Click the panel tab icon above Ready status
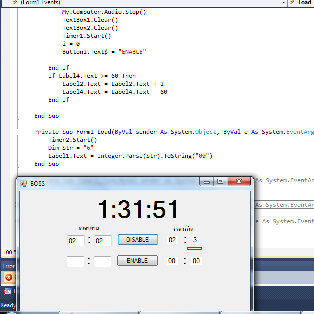Screen dimensions: 314x314 7,291
